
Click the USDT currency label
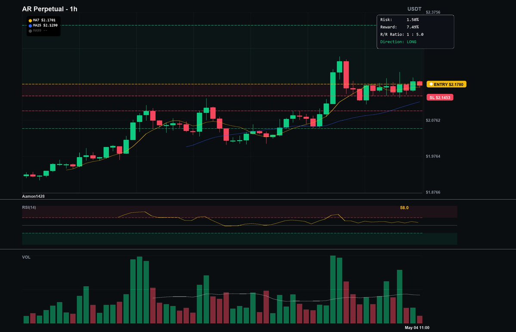(414, 9)
